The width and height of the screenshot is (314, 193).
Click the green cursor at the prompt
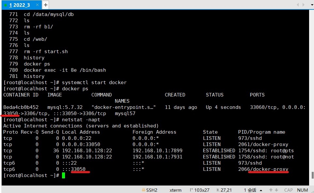pyautogui.click(x=63, y=175)
